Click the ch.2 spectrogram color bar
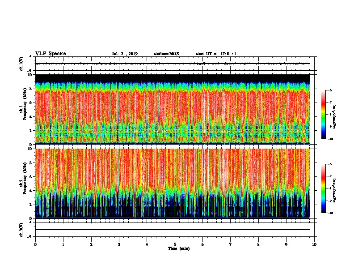This screenshot has width=354, height=274. pos(323,188)
